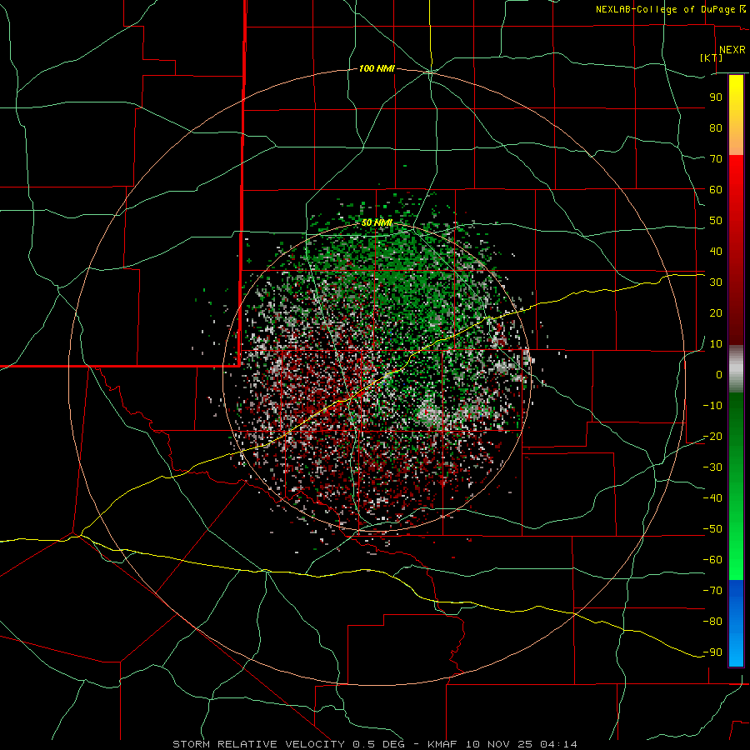Screen dimensions: 750x750
Task: Click the 10 value on velocity scale
Action: pos(716,344)
